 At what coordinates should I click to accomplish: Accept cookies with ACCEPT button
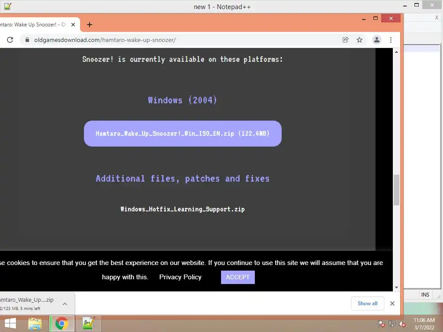(x=238, y=277)
